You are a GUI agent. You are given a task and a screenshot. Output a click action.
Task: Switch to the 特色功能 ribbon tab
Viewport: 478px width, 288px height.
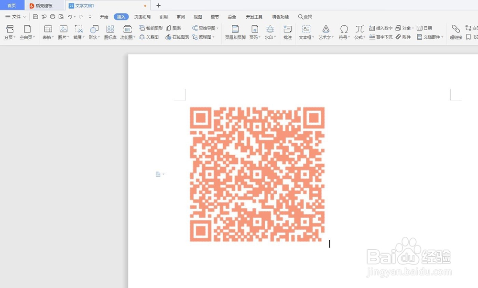point(280,17)
